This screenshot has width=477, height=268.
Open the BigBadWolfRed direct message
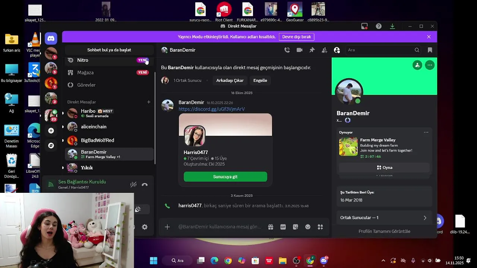pos(109,140)
